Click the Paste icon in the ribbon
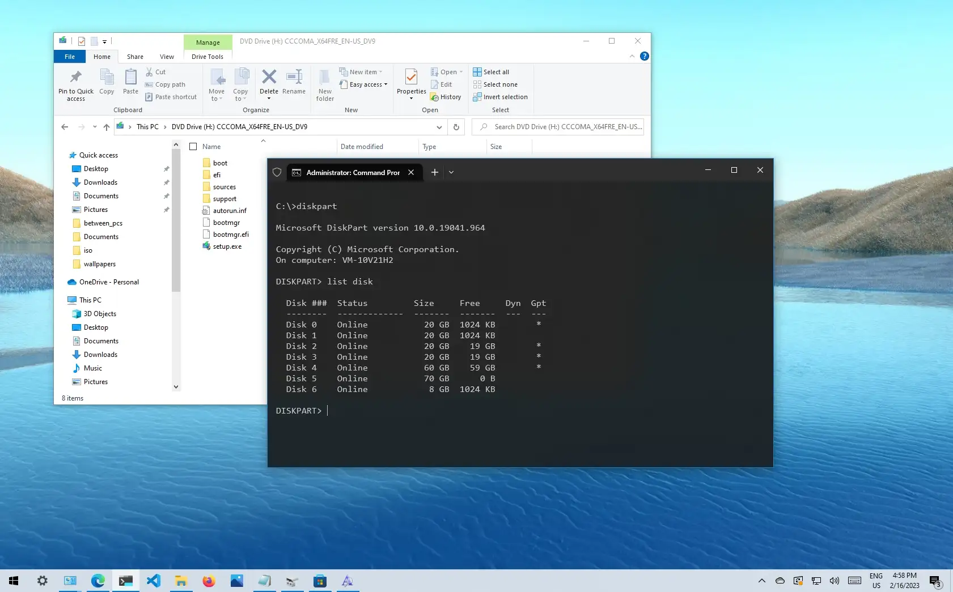The image size is (953, 592). click(x=130, y=80)
